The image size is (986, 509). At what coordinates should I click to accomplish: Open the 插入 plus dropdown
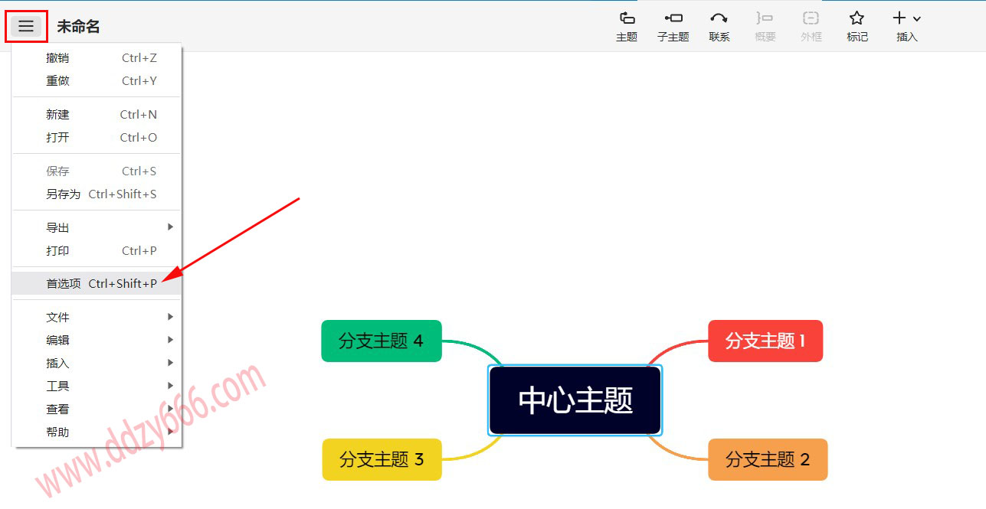click(906, 26)
